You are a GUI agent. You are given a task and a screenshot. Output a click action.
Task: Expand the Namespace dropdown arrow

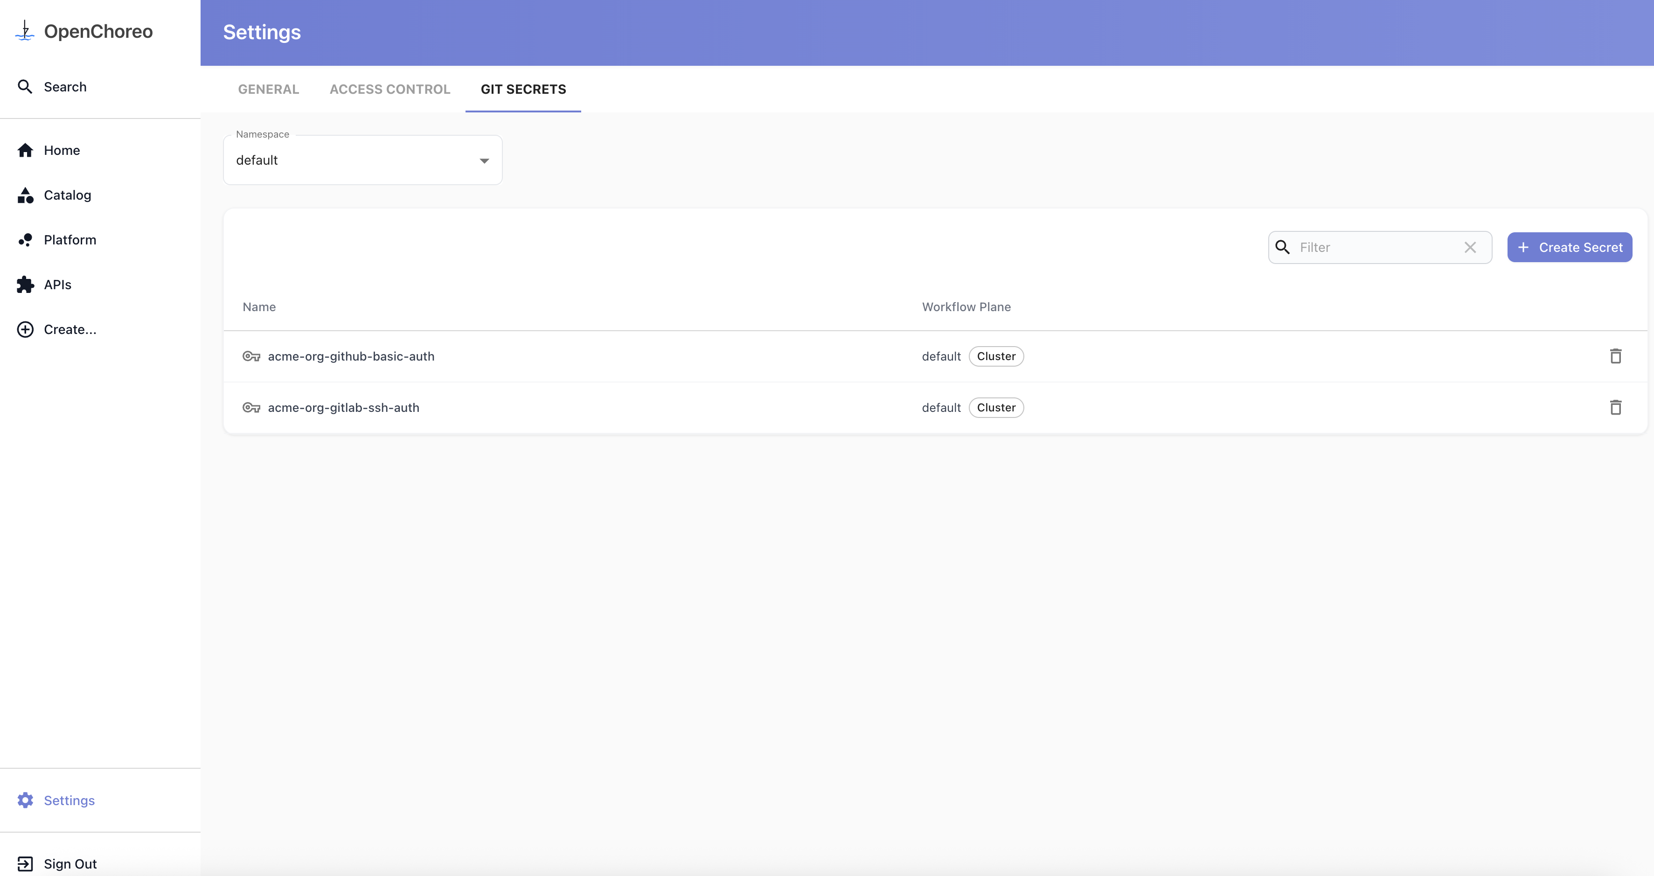(x=484, y=160)
